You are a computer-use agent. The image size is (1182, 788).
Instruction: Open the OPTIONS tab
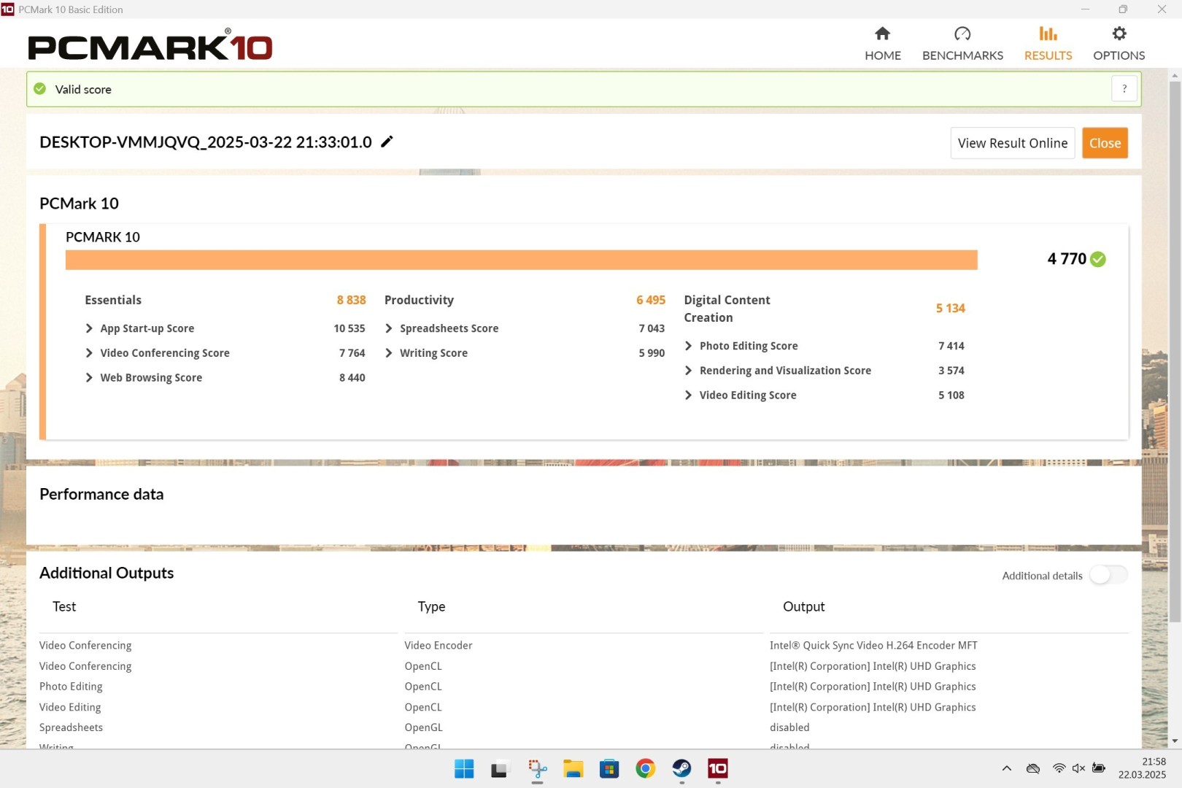click(x=1119, y=44)
